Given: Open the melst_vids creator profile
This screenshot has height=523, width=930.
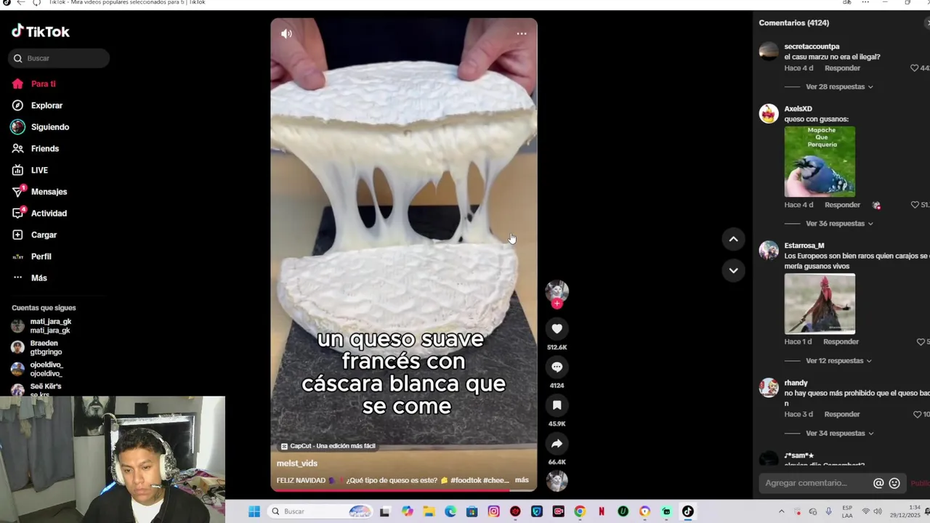Looking at the screenshot, I should [297, 463].
